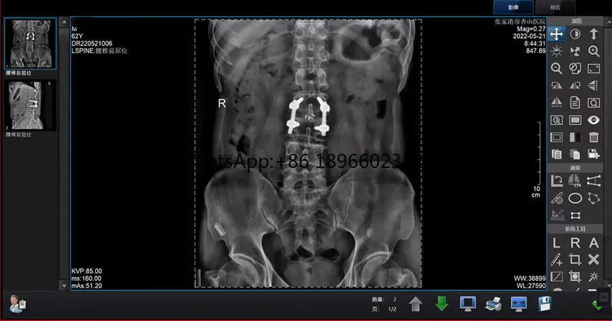Select the zoom in magnifier

593,51
